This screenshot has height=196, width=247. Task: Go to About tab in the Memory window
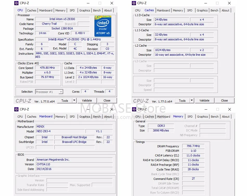226,117
